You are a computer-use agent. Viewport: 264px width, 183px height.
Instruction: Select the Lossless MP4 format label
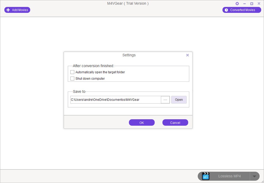(229, 176)
